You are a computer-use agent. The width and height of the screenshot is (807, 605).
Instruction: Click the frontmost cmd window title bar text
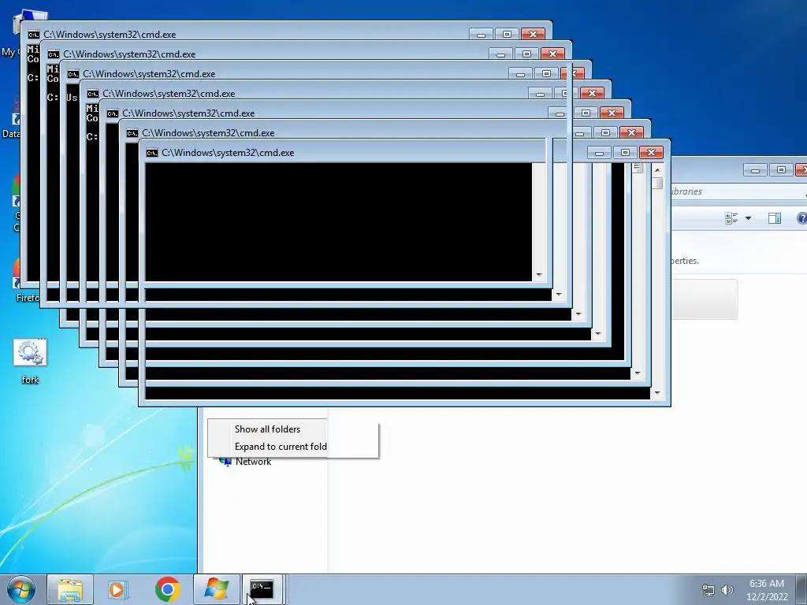[228, 153]
